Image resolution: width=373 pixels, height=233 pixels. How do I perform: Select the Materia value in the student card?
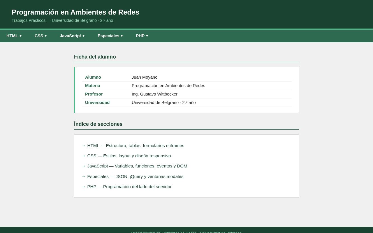168,86
